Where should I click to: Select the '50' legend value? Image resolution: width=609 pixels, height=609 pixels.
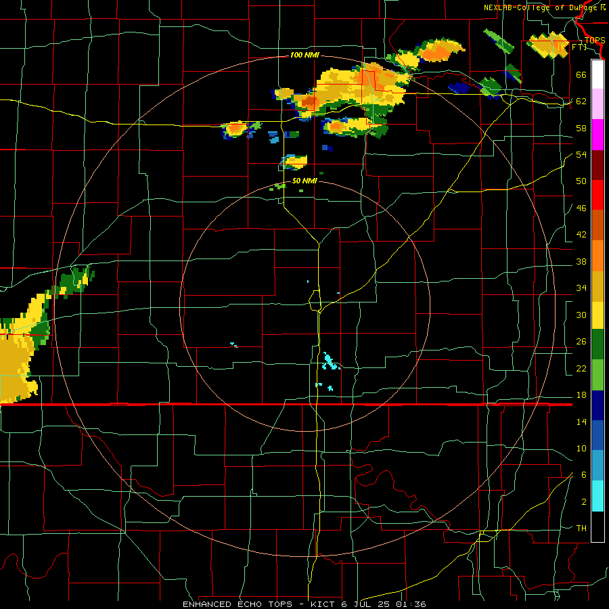[581, 181]
